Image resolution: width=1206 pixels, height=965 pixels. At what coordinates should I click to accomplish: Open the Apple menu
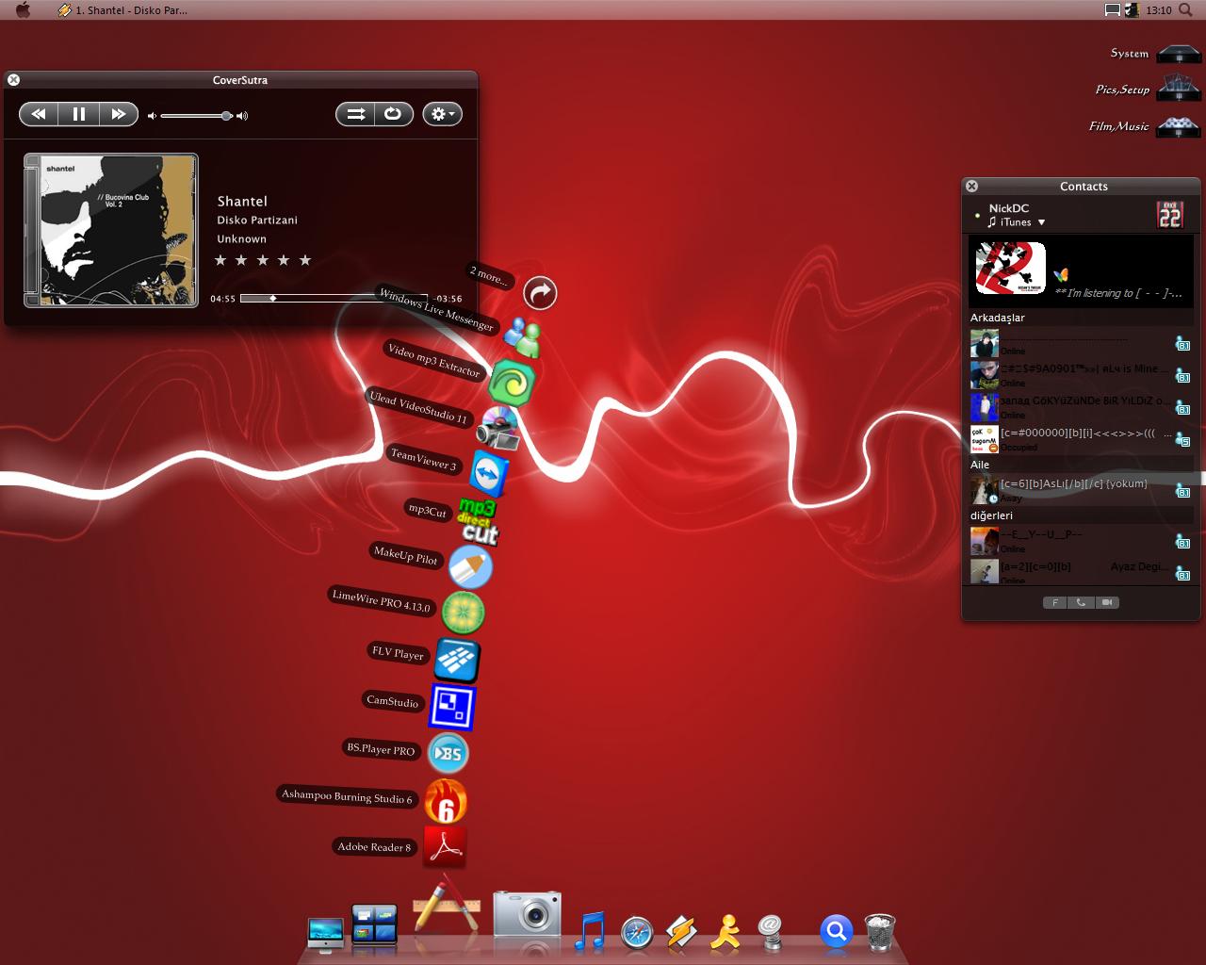24,10
